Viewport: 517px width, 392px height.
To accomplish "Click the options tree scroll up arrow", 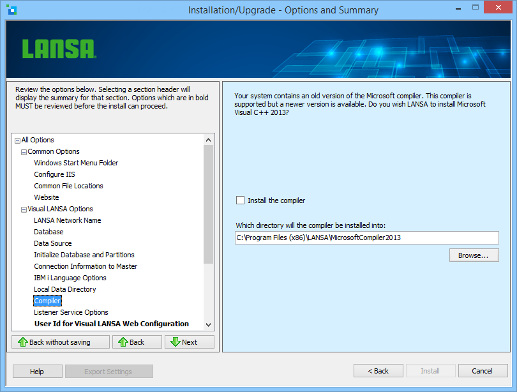I will click(x=208, y=140).
